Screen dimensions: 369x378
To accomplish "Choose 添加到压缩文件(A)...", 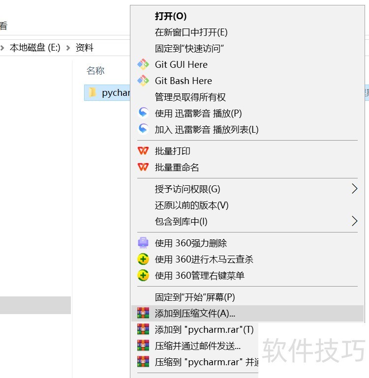I will click(x=247, y=313).
